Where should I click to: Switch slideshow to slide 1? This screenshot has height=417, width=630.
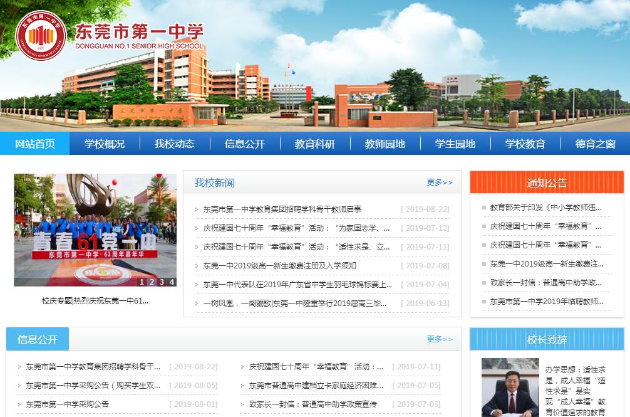[142, 282]
